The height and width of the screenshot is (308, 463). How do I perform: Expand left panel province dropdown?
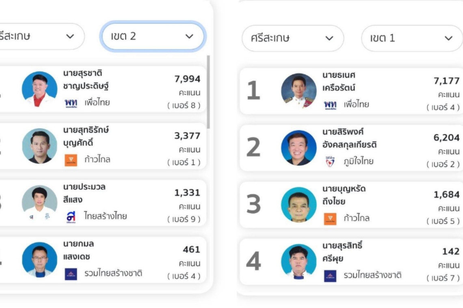coord(41,36)
